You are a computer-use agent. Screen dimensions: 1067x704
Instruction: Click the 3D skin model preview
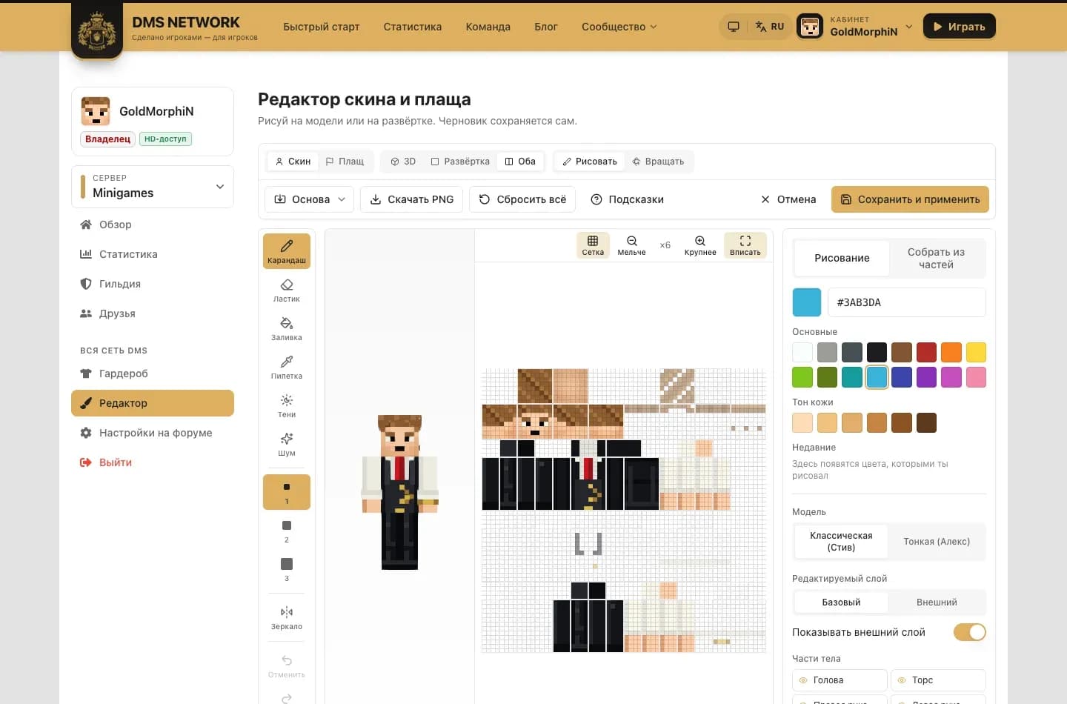coord(400,492)
